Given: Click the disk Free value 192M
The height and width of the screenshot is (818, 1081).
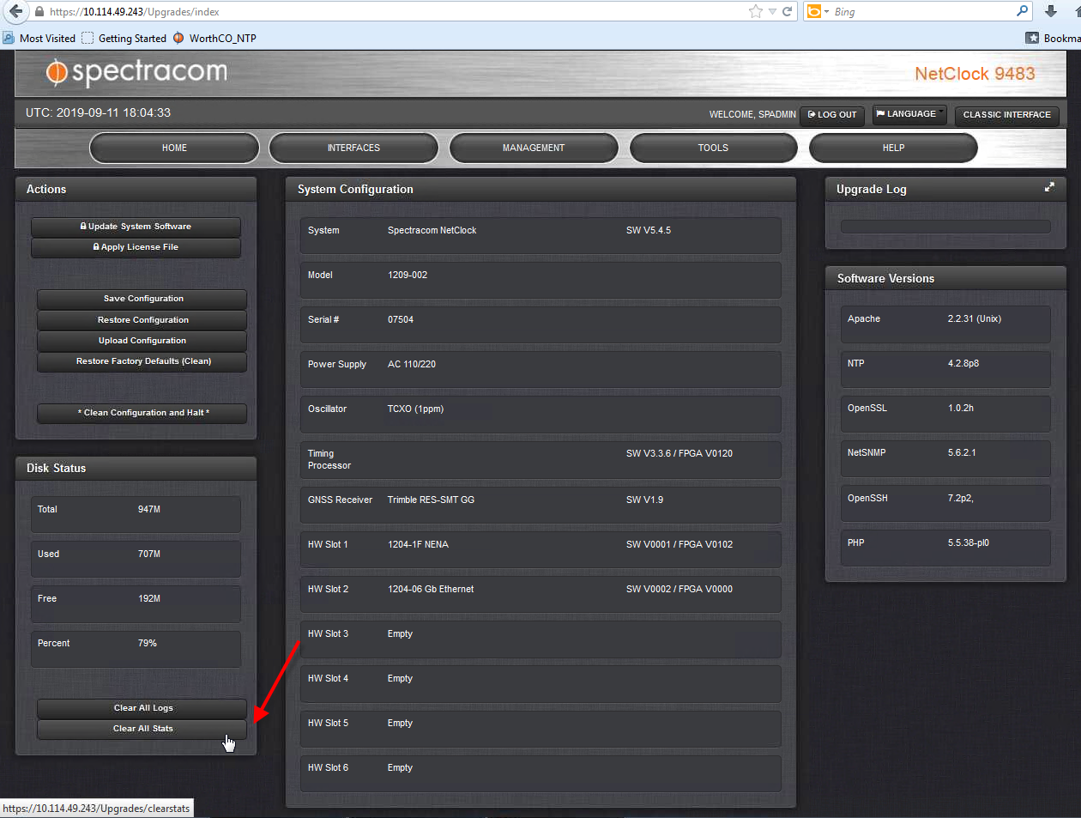Looking at the screenshot, I should point(149,599).
